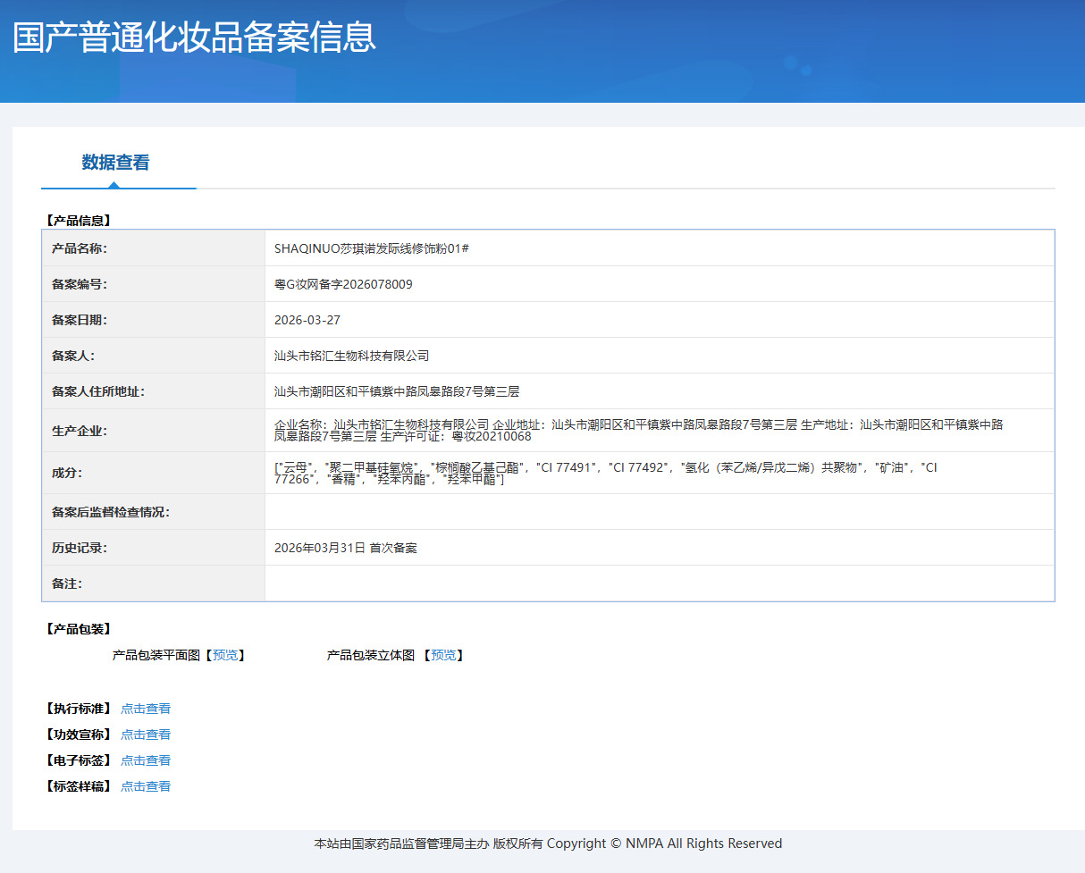
Task: Open 功效宣称 点击查看 link
Action: coord(146,734)
